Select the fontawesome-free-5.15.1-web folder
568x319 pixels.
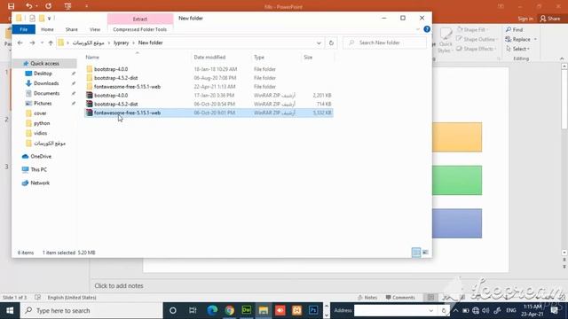127,87
